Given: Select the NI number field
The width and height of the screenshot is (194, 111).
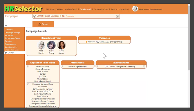Looking at the screenshot, I should pyautogui.click(x=43, y=86).
